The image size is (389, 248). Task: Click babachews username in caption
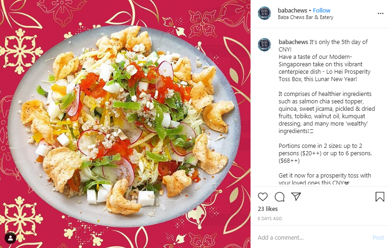tap(293, 42)
